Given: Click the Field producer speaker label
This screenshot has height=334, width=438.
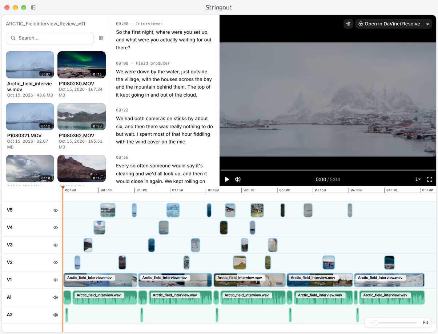Looking at the screenshot, I should (x=153, y=63).
